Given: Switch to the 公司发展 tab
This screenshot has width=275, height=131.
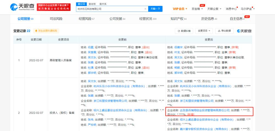Looking at the screenshot, I should pyautogui.click(x=117, y=19).
